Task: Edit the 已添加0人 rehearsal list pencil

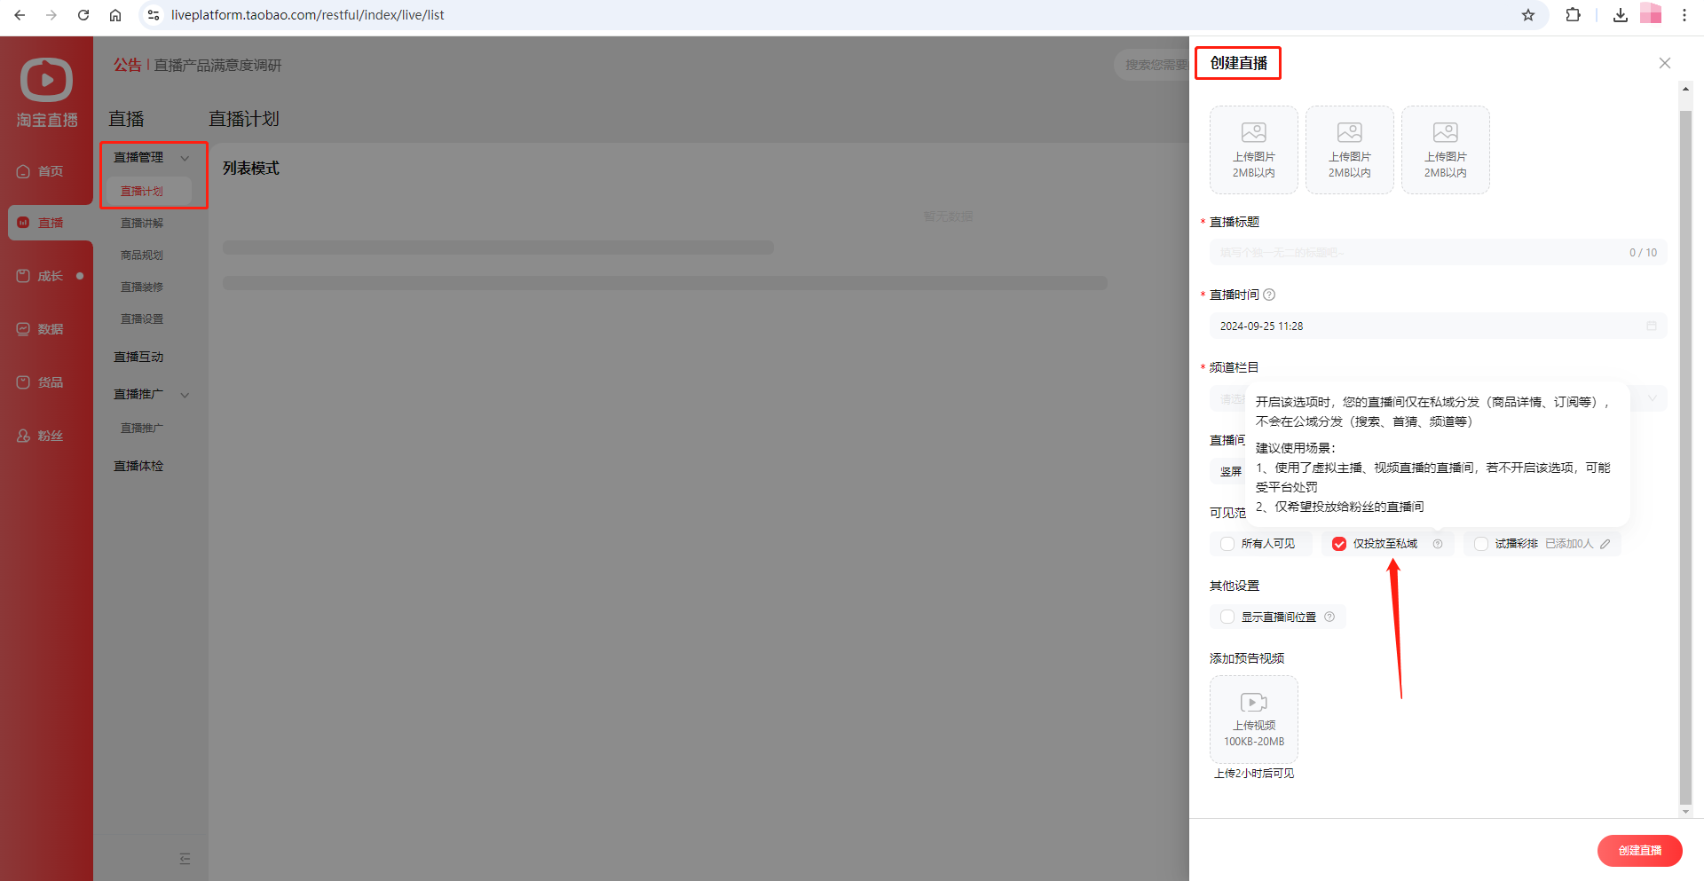Action: [x=1605, y=544]
